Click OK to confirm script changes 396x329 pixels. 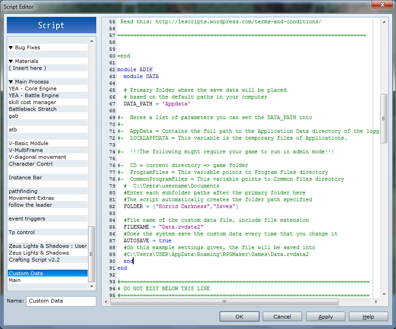239,317
